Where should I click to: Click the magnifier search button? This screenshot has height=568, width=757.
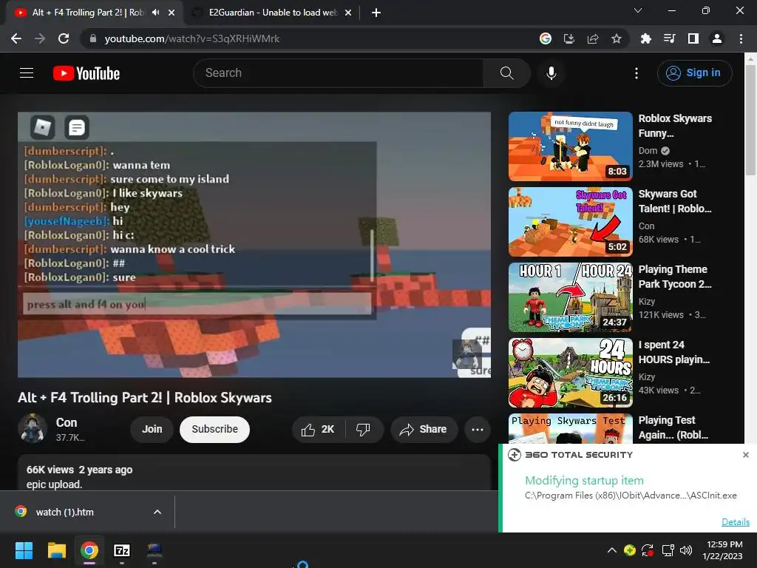click(x=506, y=73)
